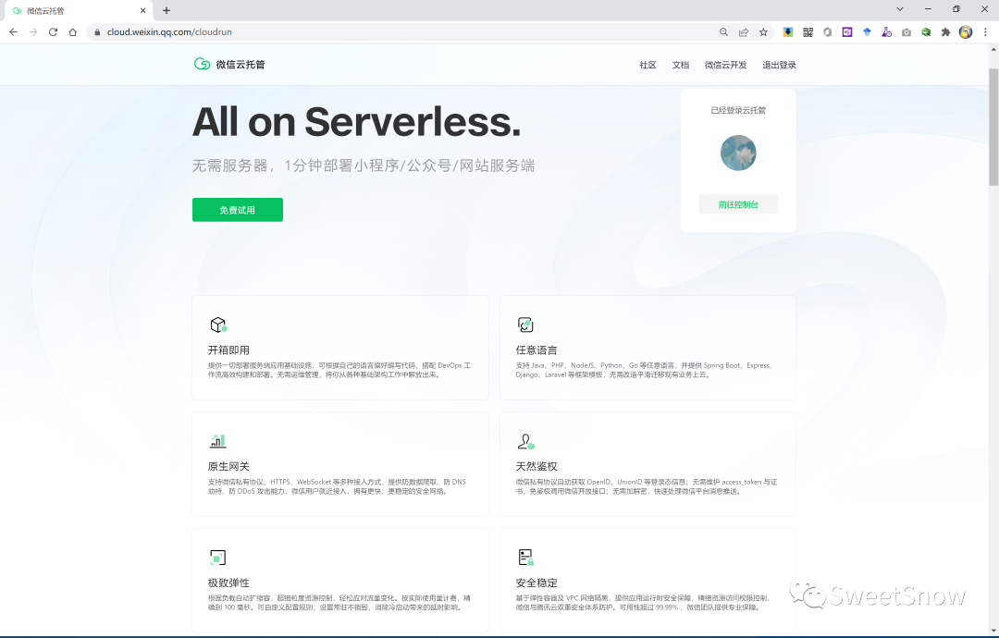
Task: Click the 开箱即用 card heading
Action: [228, 350]
